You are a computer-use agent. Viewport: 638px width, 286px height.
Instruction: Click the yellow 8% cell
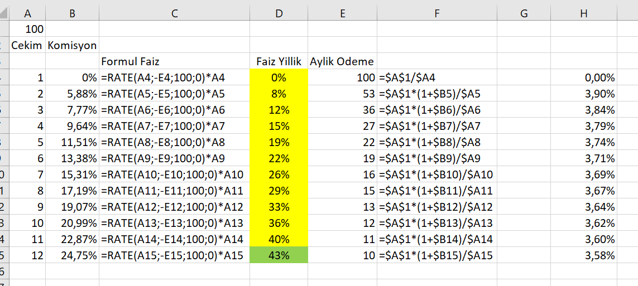click(x=279, y=94)
